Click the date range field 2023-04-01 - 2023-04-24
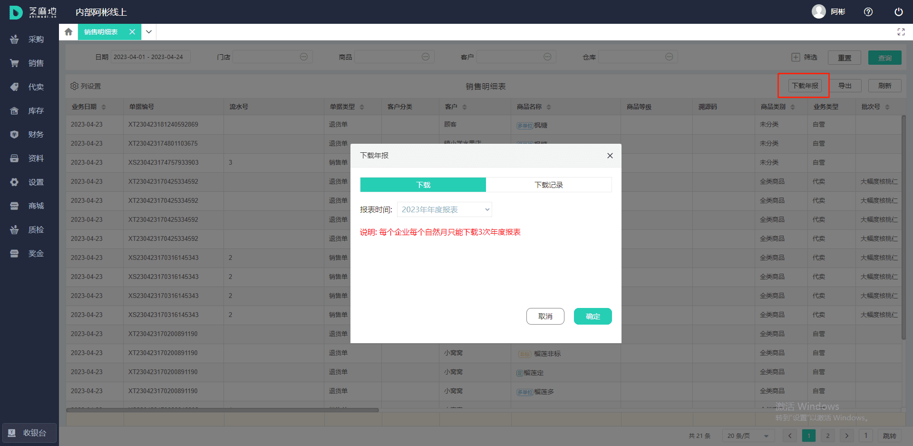The image size is (913, 446). 150,57
